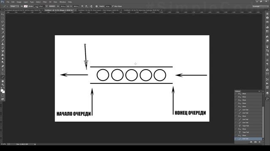
Task: Open the Image menu
Action: [x=19, y=2]
